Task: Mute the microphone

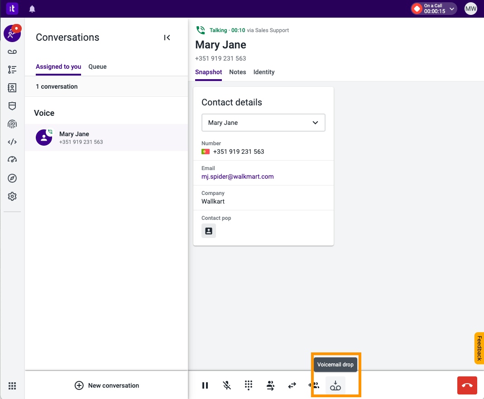Action: pos(227,385)
